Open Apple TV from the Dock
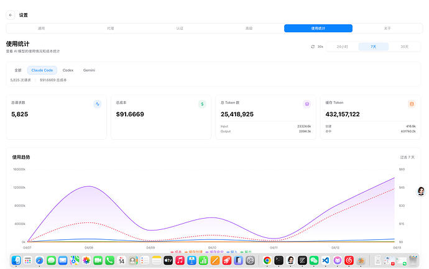The width and height of the screenshot is (429, 269). point(168,260)
